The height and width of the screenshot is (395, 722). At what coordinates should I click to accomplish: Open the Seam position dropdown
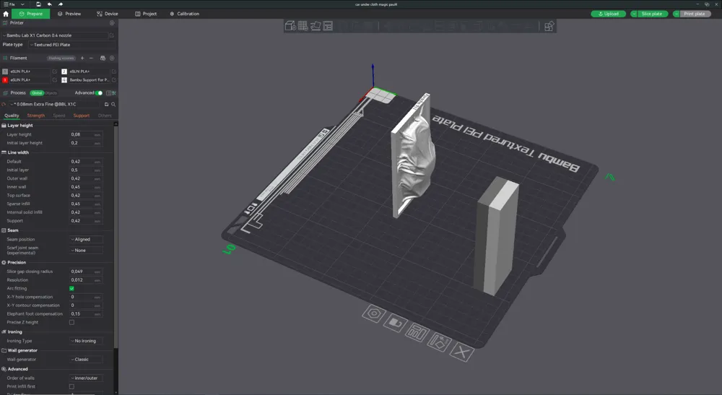[x=86, y=240]
